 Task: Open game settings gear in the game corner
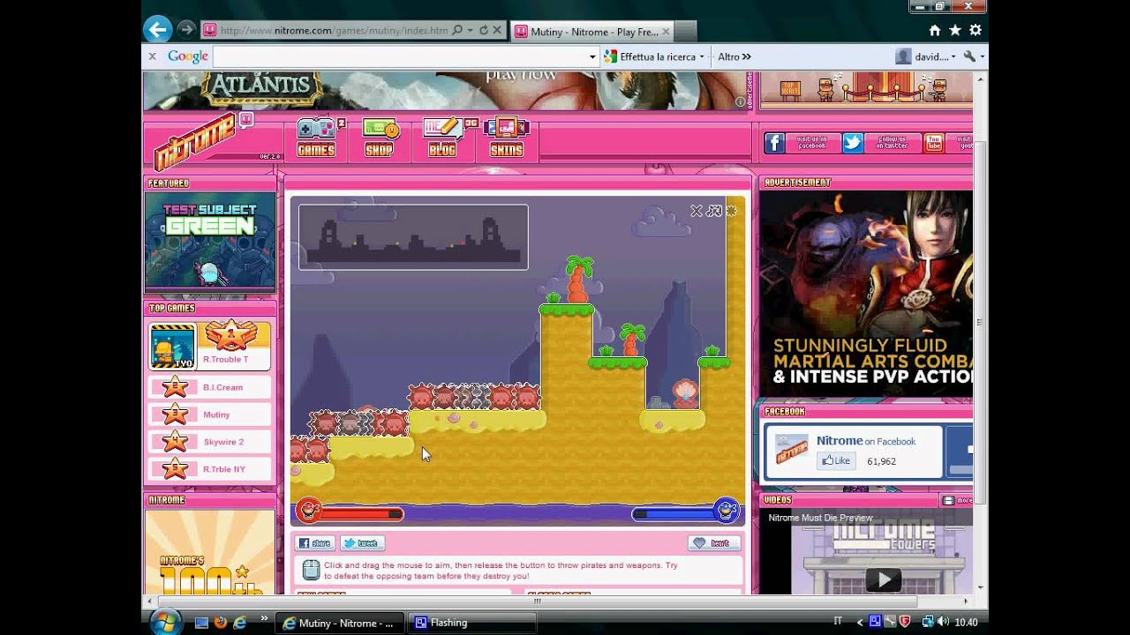pos(731,211)
